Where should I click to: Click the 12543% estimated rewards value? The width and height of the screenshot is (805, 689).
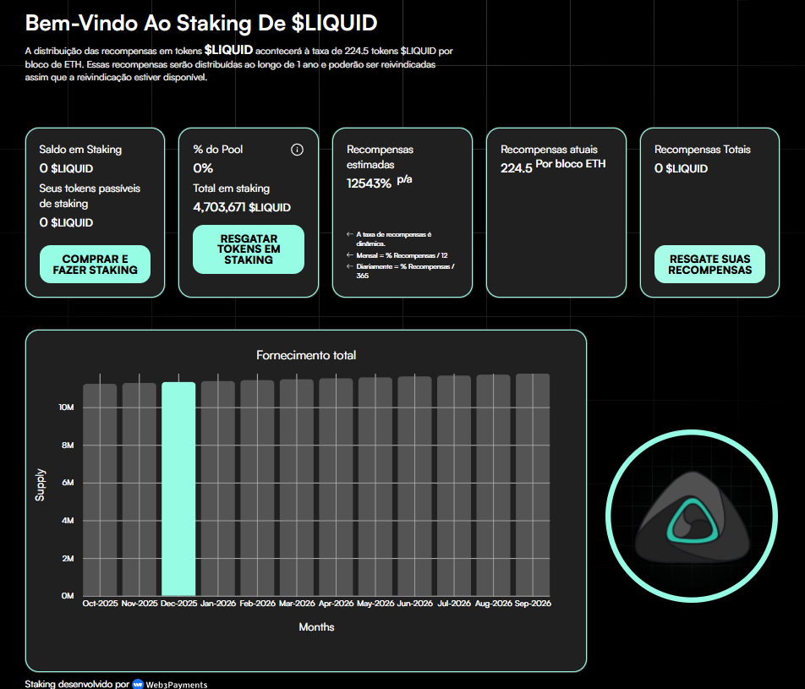point(369,183)
